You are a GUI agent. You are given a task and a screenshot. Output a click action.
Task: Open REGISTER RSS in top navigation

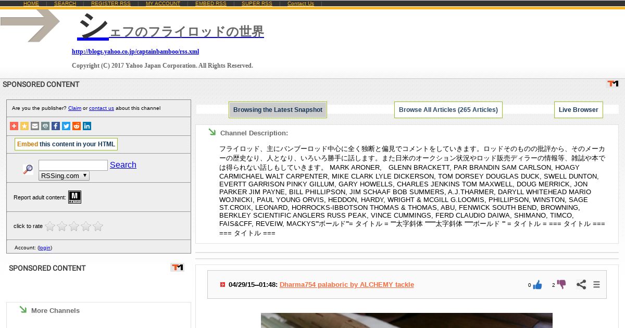click(111, 4)
